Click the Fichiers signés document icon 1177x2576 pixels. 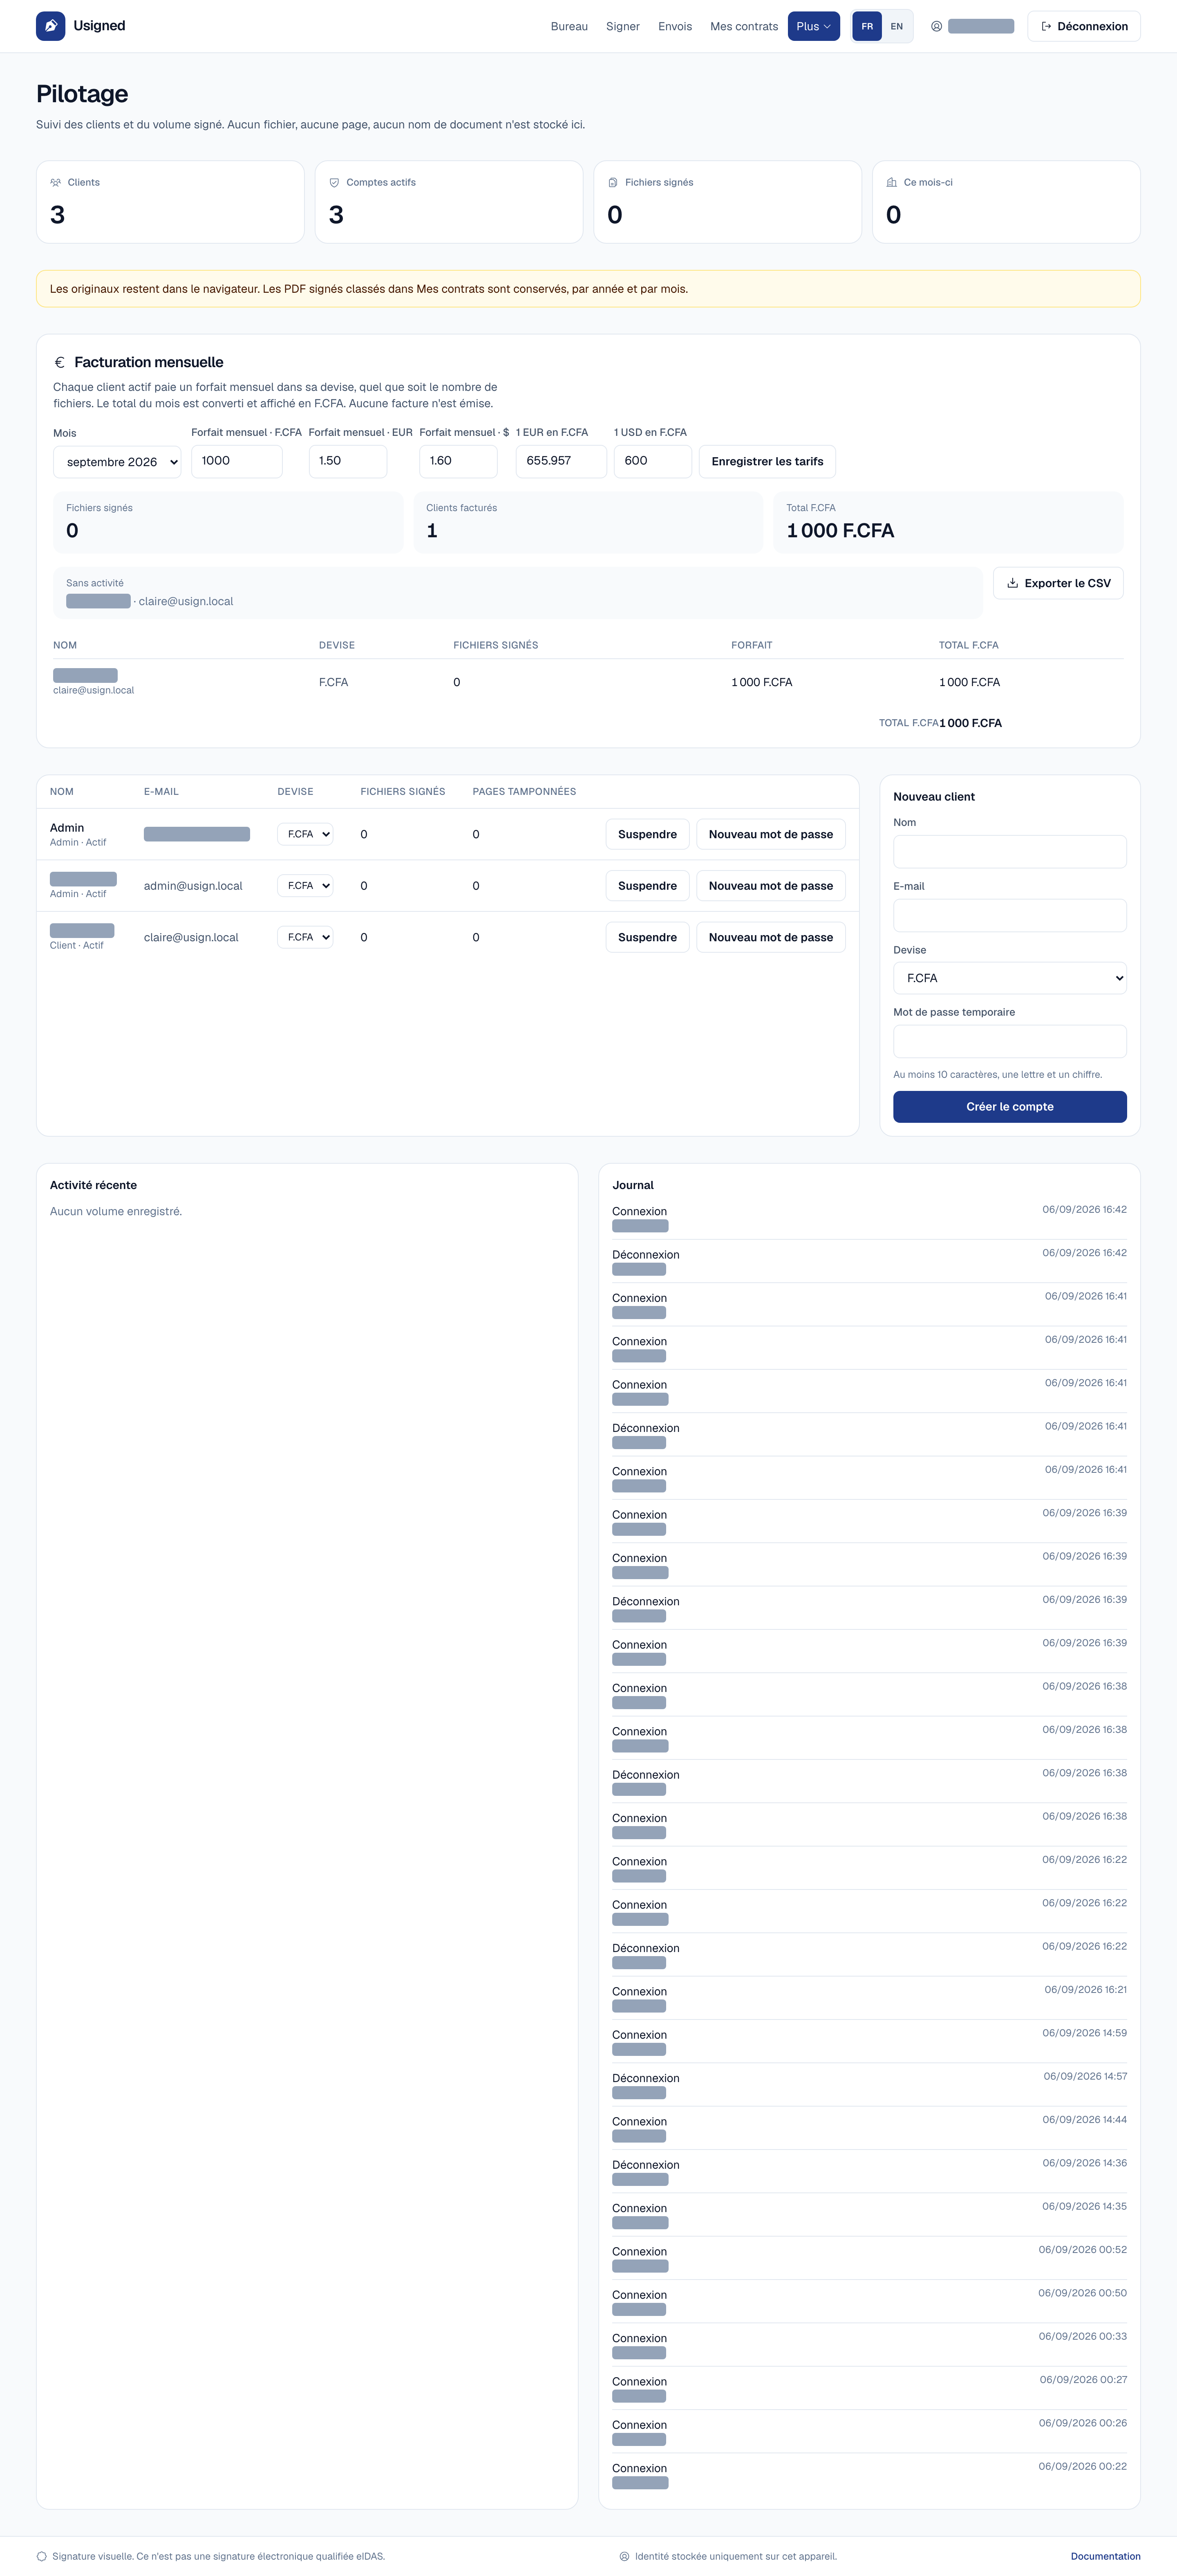[613, 183]
